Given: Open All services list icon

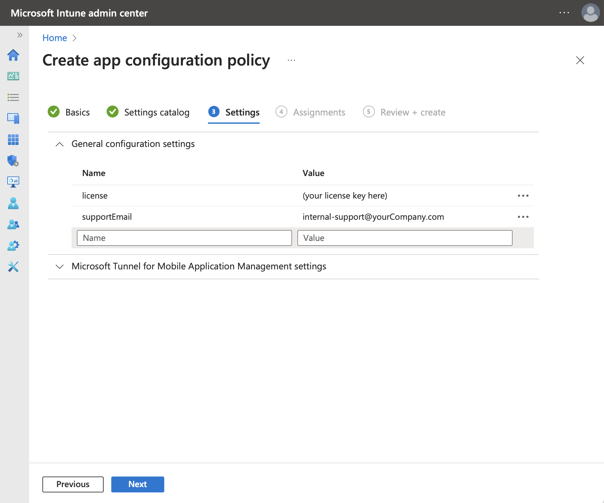Looking at the screenshot, I should pyautogui.click(x=13, y=97).
